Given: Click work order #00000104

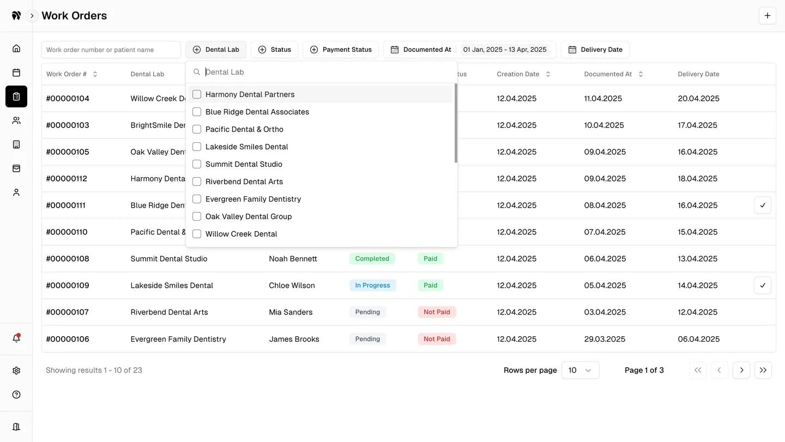Looking at the screenshot, I should click(x=68, y=99).
